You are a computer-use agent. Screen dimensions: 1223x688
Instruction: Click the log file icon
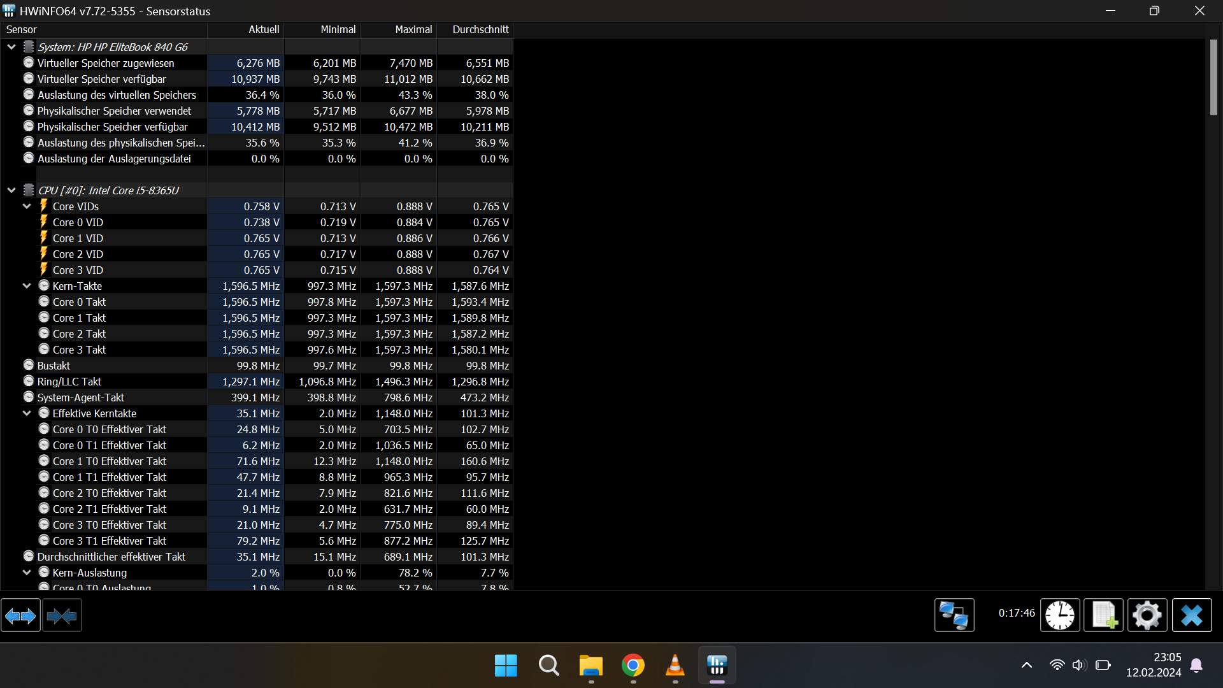point(1103,615)
